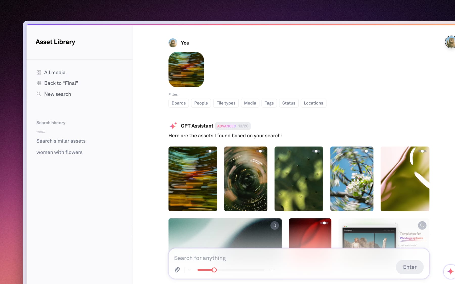Click the "Here are the assets I found" text
The height and width of the screenshot is (284, 455).
225,136
